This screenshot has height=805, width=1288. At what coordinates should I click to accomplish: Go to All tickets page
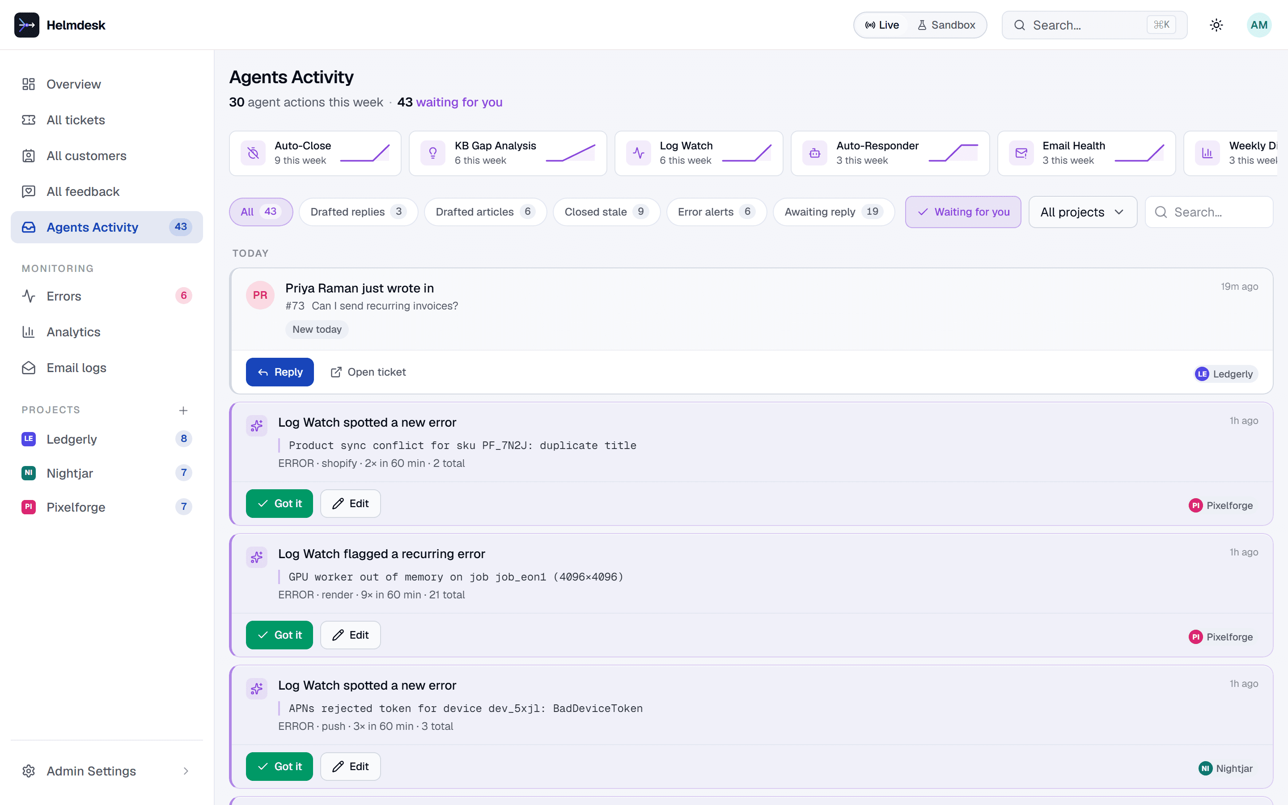pos(106,120)
